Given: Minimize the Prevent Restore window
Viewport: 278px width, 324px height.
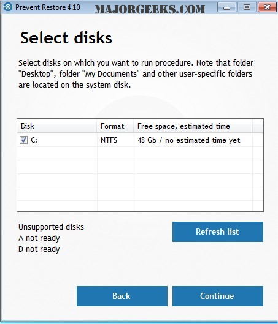Looking at the screenshot, I should tap(226, 7).
